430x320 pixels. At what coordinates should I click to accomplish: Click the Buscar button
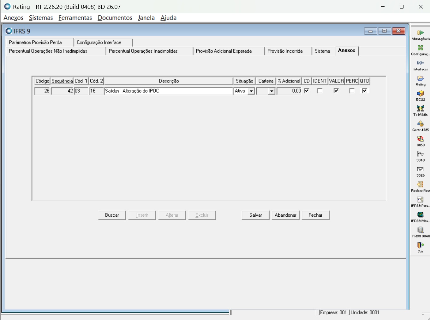click(x=112, y=215)
